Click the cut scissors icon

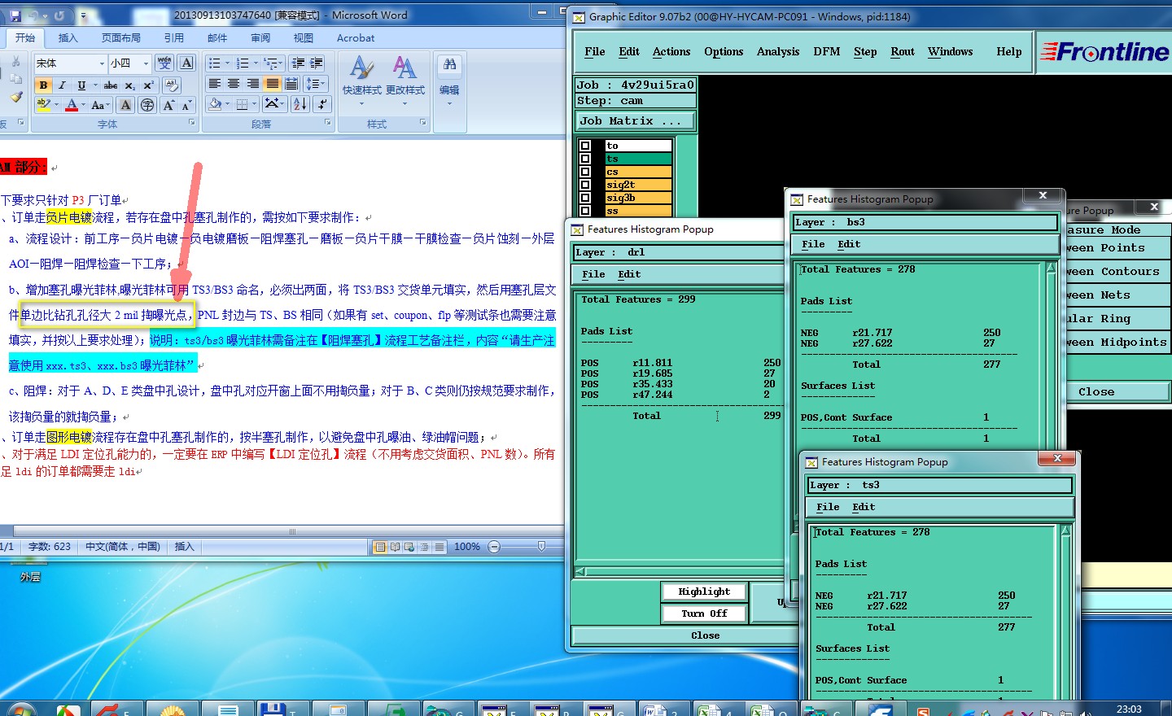15,62
